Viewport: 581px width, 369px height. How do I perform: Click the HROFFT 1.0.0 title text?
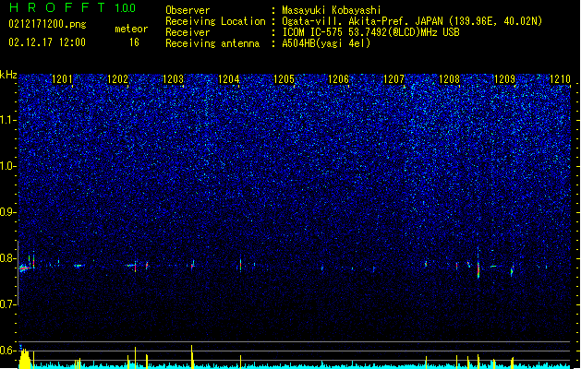click(x=72, y=7)
